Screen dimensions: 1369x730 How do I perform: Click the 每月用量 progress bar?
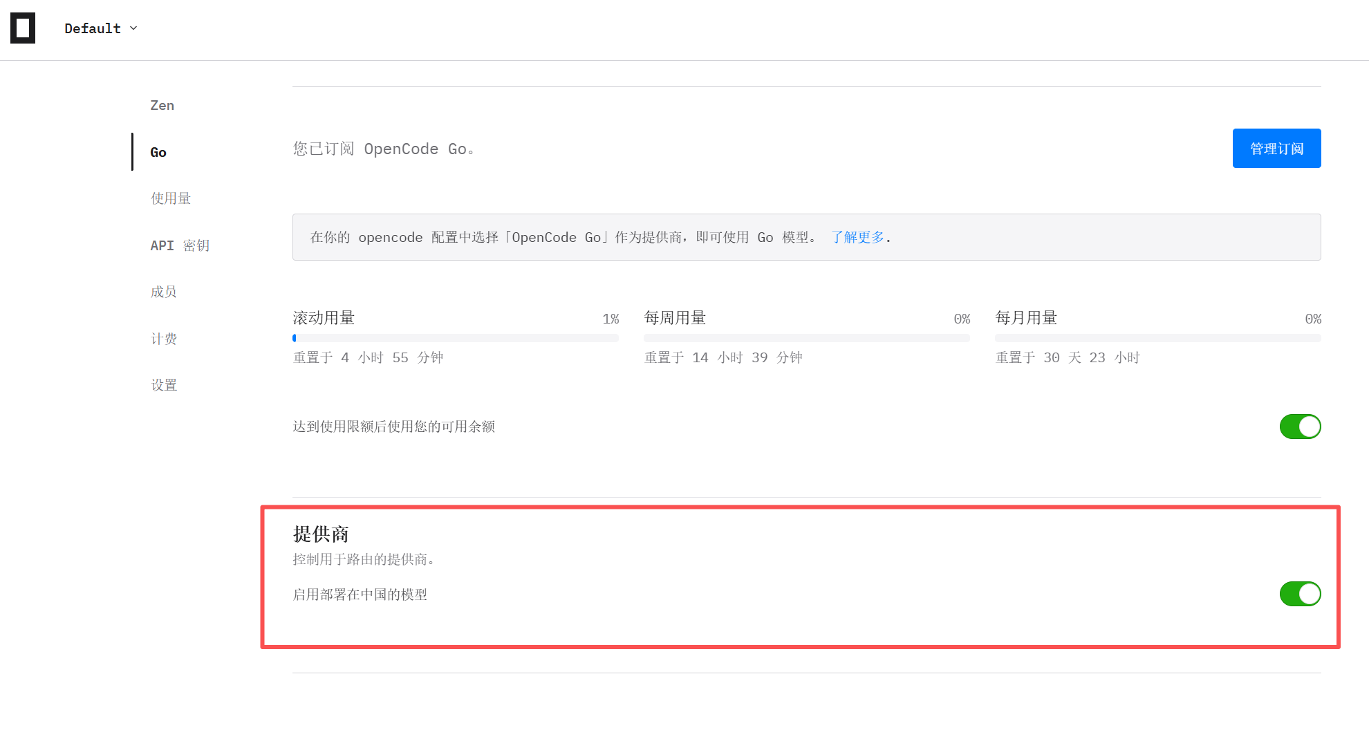click(x=1158, y=338)
